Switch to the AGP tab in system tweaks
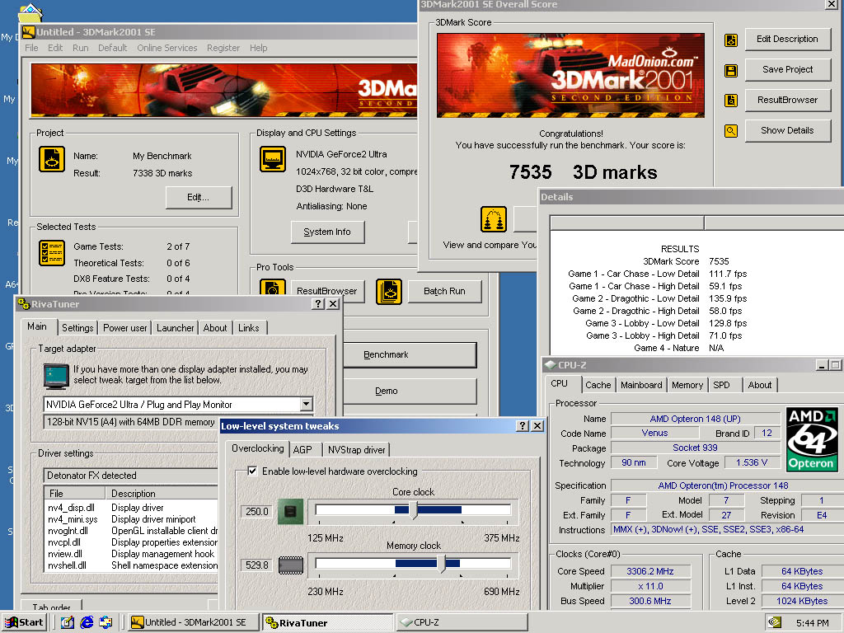This screenshot has height=633, width=844. (x=302, y=449)
